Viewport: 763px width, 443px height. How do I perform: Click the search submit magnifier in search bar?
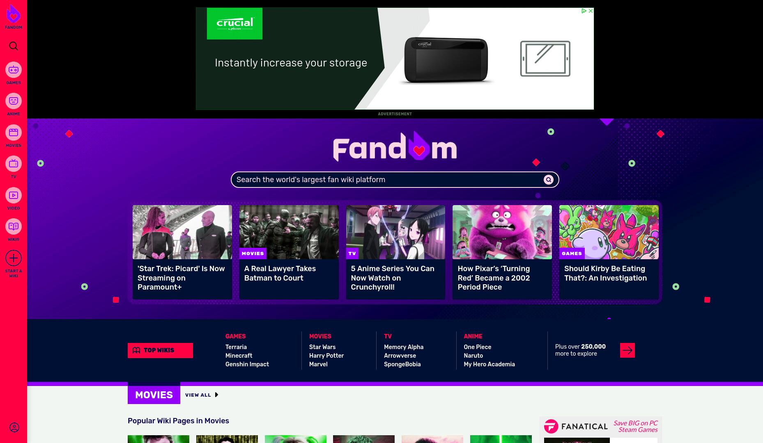548,180
